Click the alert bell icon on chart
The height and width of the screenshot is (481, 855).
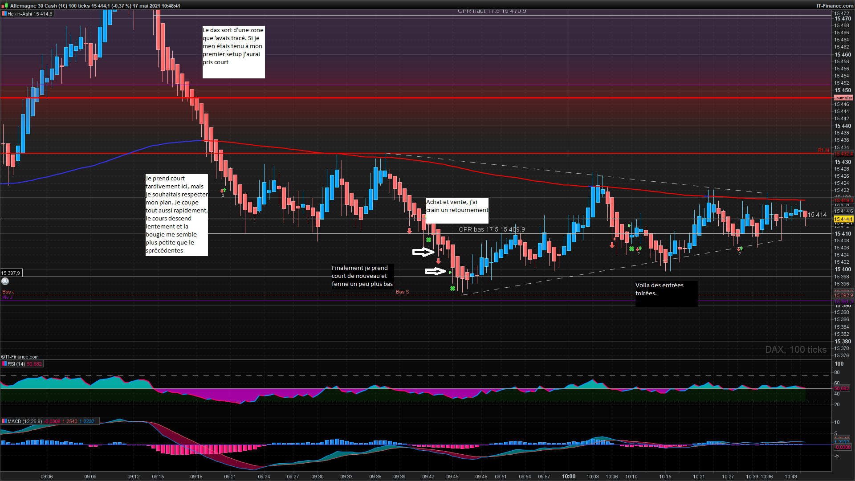click(5, 281)
